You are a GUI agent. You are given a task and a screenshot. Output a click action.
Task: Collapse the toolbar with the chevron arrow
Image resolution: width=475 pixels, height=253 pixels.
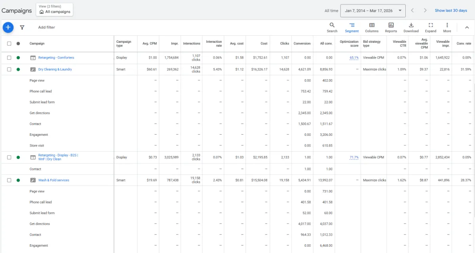[x=467, y=27]
